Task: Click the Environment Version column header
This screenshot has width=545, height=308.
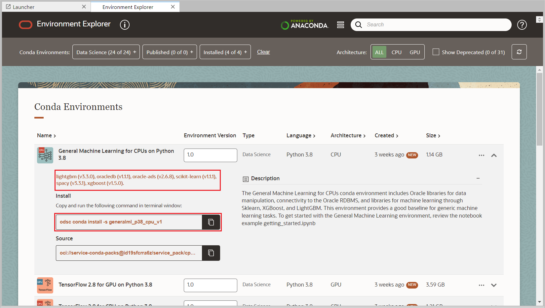Action: (x=210, y=136)
